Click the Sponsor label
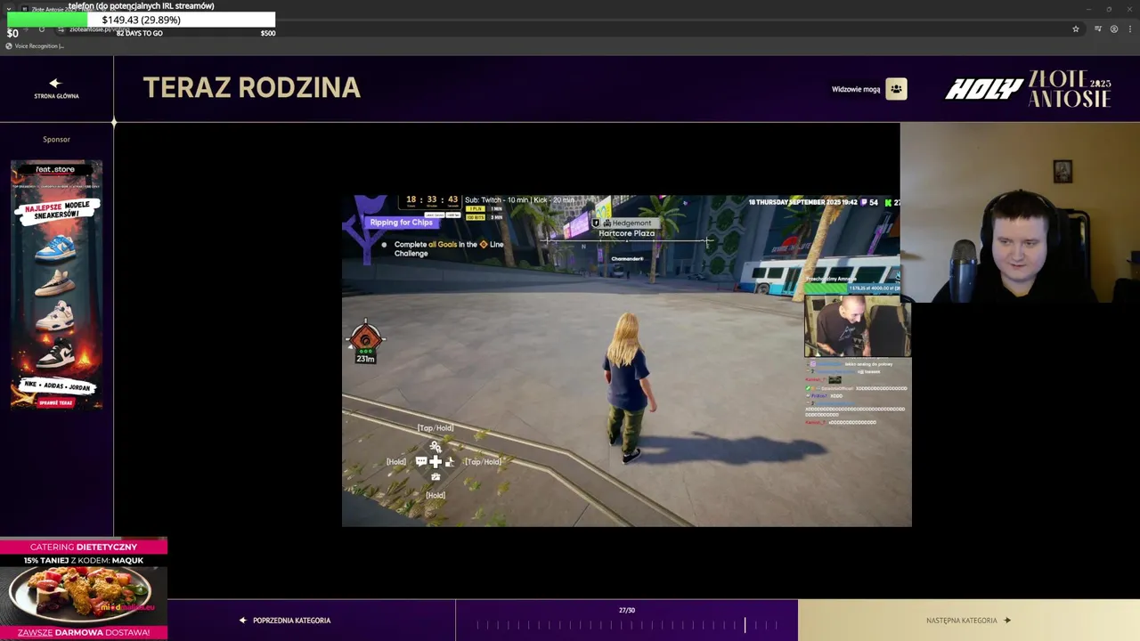 click(56, 139)
